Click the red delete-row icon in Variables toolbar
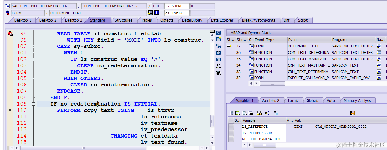The height and width of the screenshot is (150, 387). point(250,113)
